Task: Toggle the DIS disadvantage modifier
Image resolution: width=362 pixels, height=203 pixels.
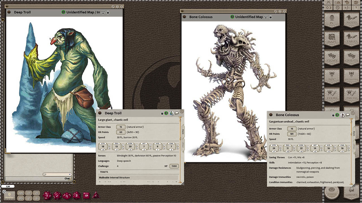Action: coord(21,198)
